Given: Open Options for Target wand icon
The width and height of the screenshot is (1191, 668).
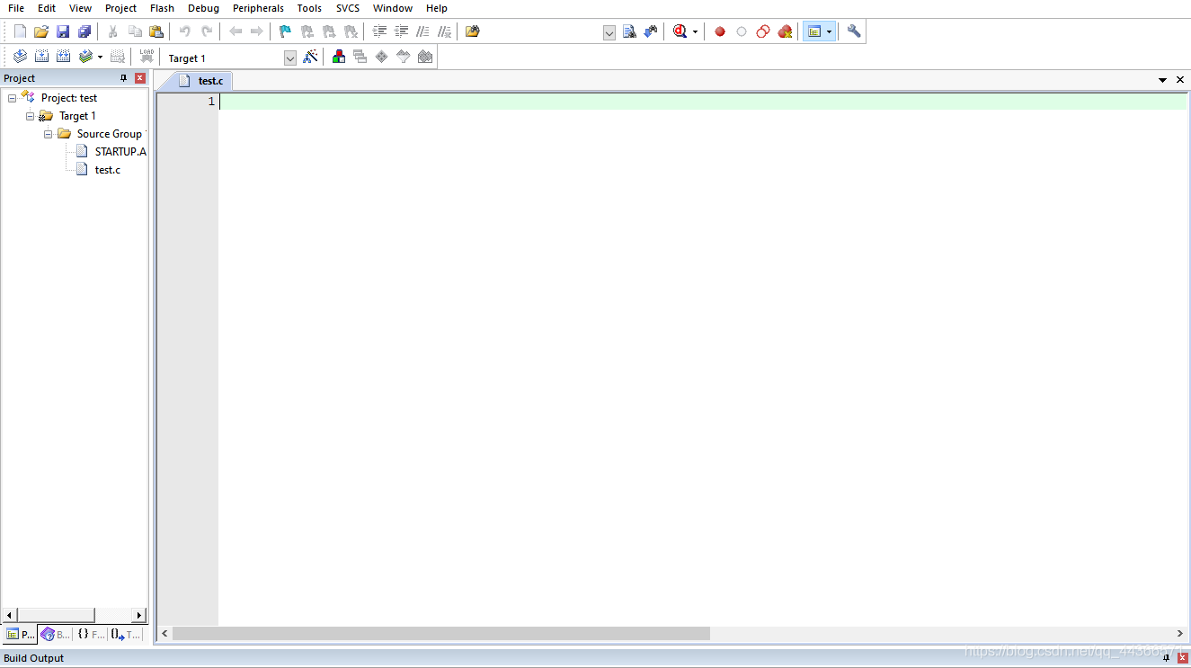Looking at the screenshot, I should click(x=310, y=57).
